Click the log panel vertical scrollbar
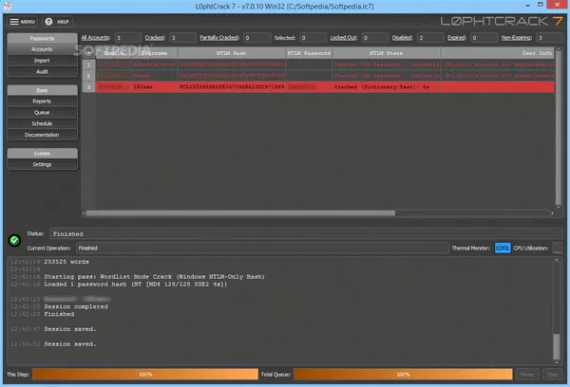The image size is (570, 387). 557,346
